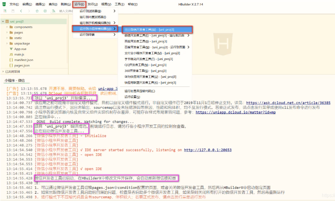This screenshot has width=335, height=201.
Task: Click the file name search input field
Action: tap(66, 11)
